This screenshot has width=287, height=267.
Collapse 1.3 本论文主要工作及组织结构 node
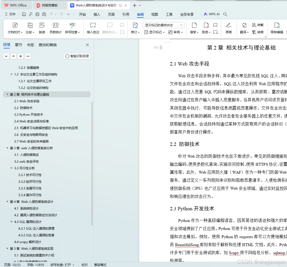coord(11,74)
